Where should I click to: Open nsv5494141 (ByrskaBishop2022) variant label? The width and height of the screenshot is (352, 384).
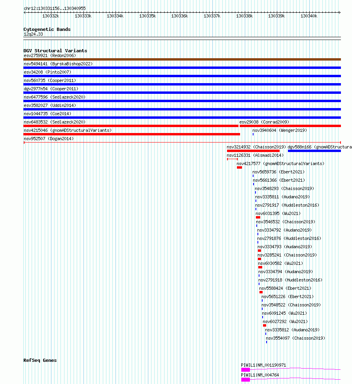click(58, 64)
